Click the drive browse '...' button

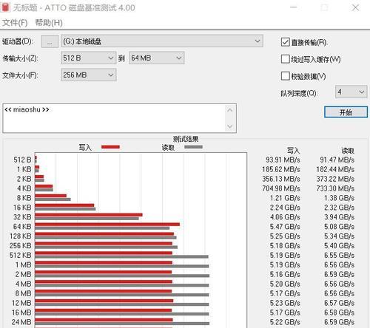pos(50,41)
